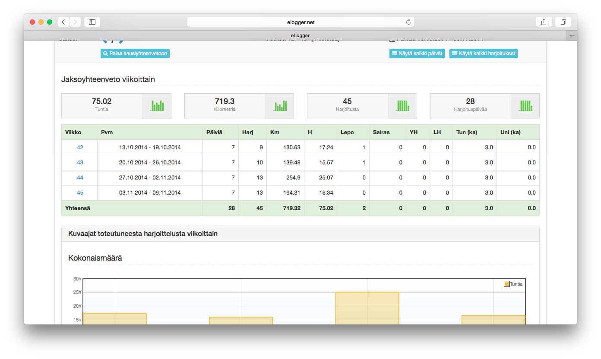Image resolution: width=601 pixels, height=359 pixels.
Task: Click the hours mini bar chart icon
Action: [157, 106]
